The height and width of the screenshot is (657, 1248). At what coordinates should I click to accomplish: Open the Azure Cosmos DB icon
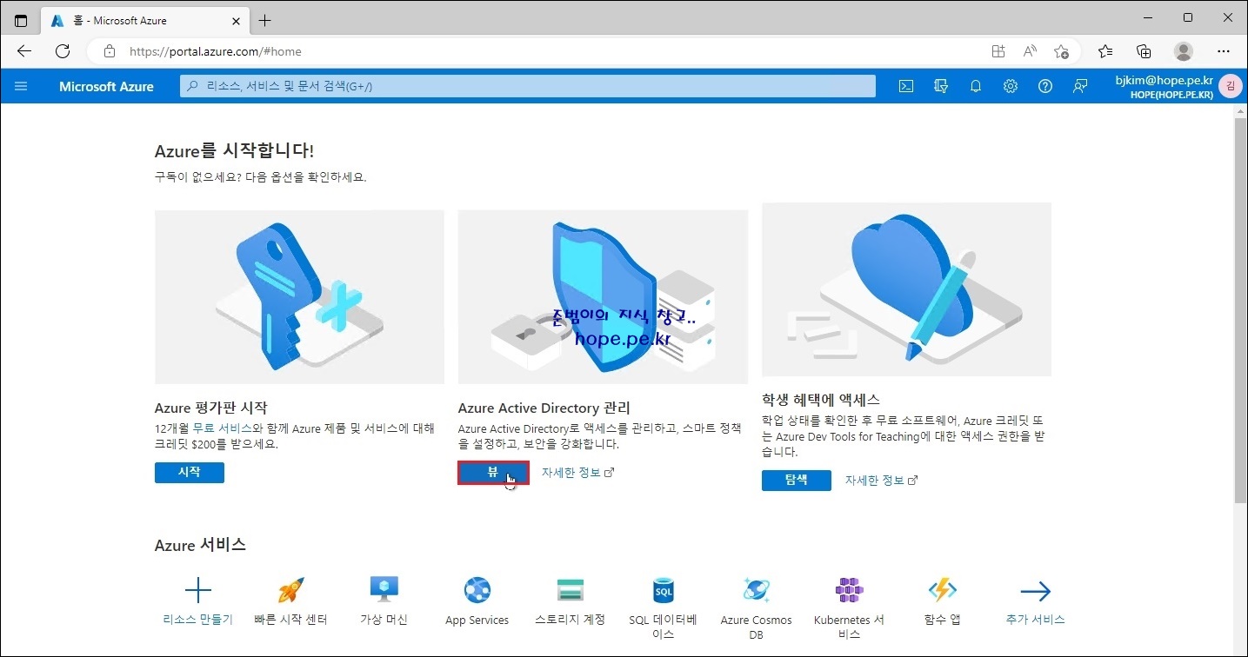756,591
